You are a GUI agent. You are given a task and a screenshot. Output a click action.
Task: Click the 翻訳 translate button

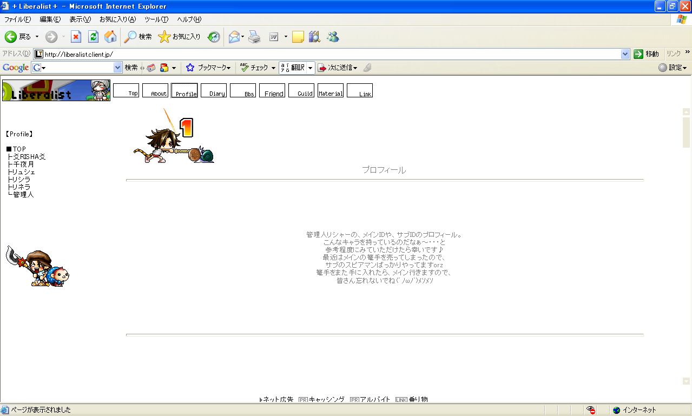click(x=293, y=68)
